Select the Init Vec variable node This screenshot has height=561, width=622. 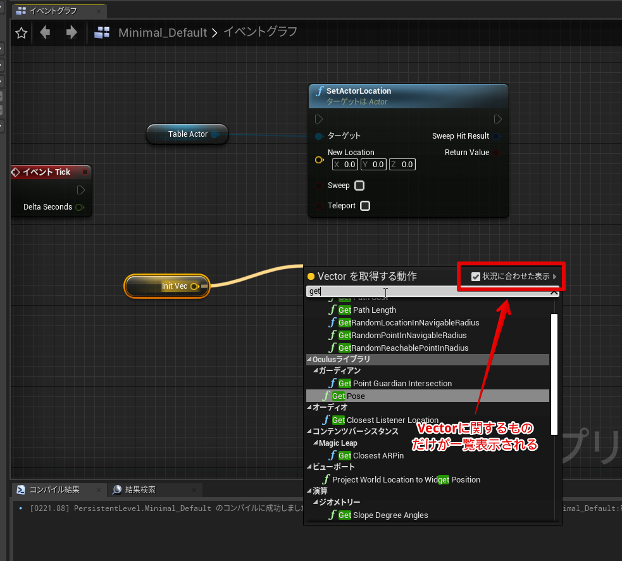166,286
